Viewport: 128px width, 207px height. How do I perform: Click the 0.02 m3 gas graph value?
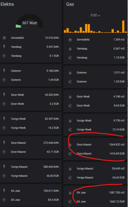click(x=95, y=15)
